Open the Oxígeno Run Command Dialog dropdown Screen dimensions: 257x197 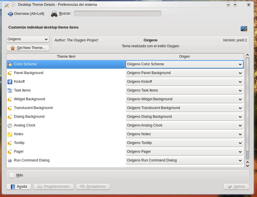[184, 160]
